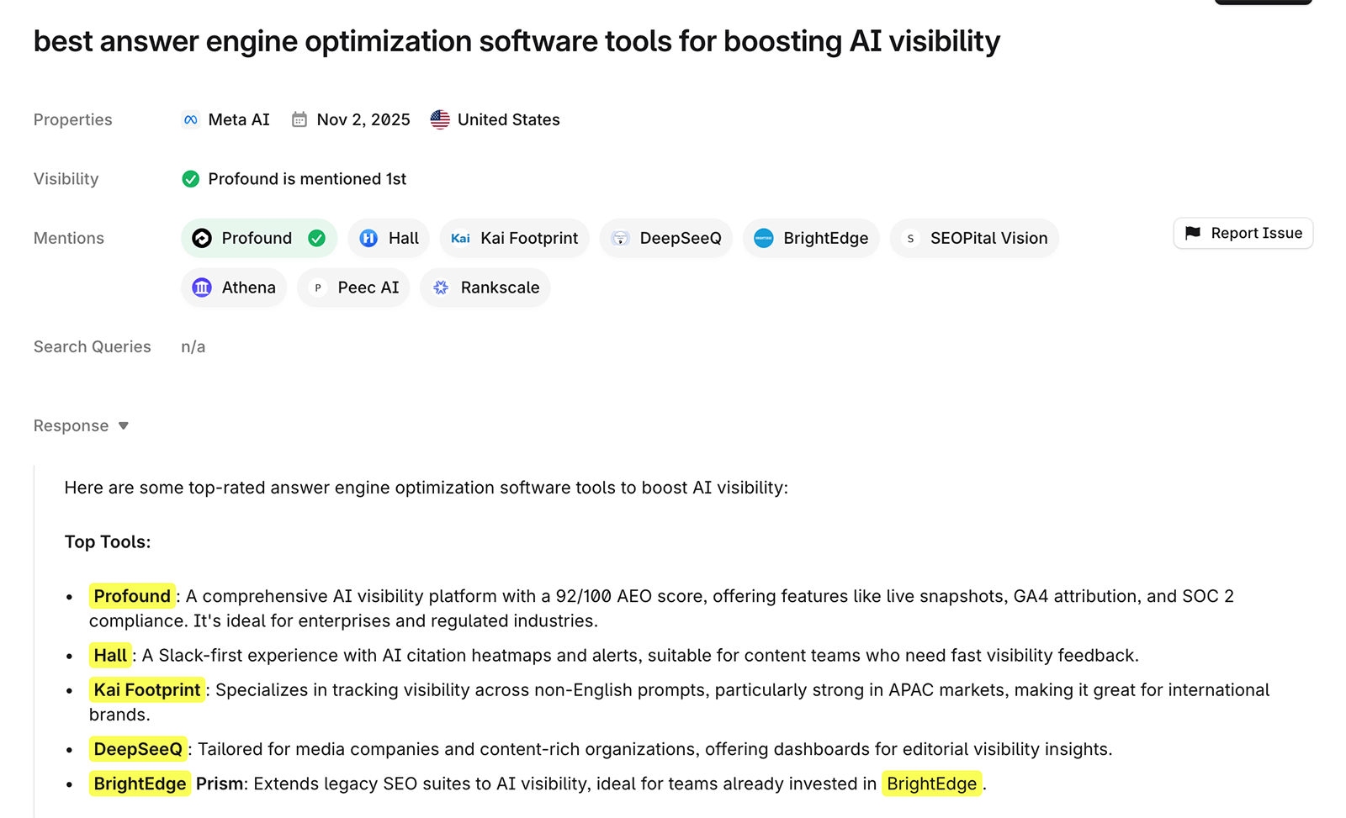Click the Peec AI avatar icon
Screen dimensions: 1346x818
pyautogui.click(x=318, y=288)
